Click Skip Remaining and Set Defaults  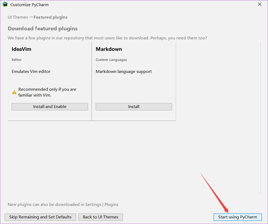click(40, 217)
